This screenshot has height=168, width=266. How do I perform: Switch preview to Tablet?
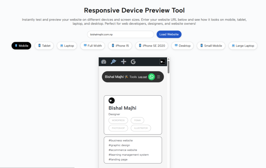pos(44,46)
